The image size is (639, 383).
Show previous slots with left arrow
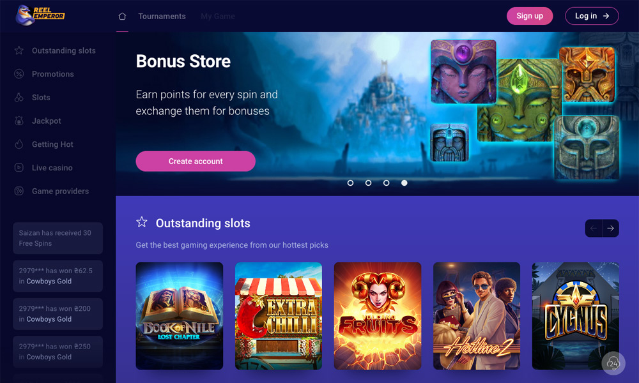[x=594, y=229]
